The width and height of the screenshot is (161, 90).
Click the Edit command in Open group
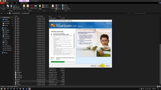click(57, 7)
